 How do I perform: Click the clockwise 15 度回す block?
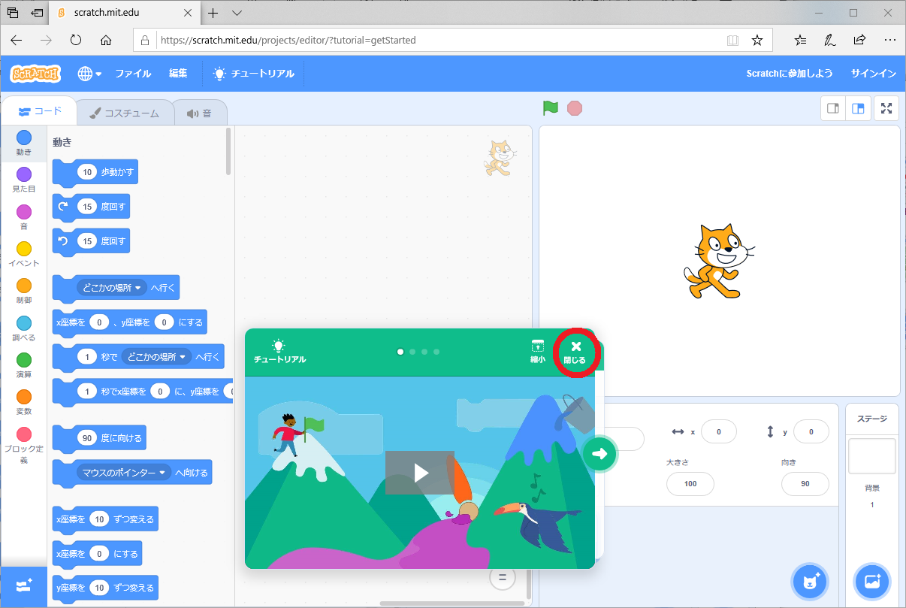point(91,207)
